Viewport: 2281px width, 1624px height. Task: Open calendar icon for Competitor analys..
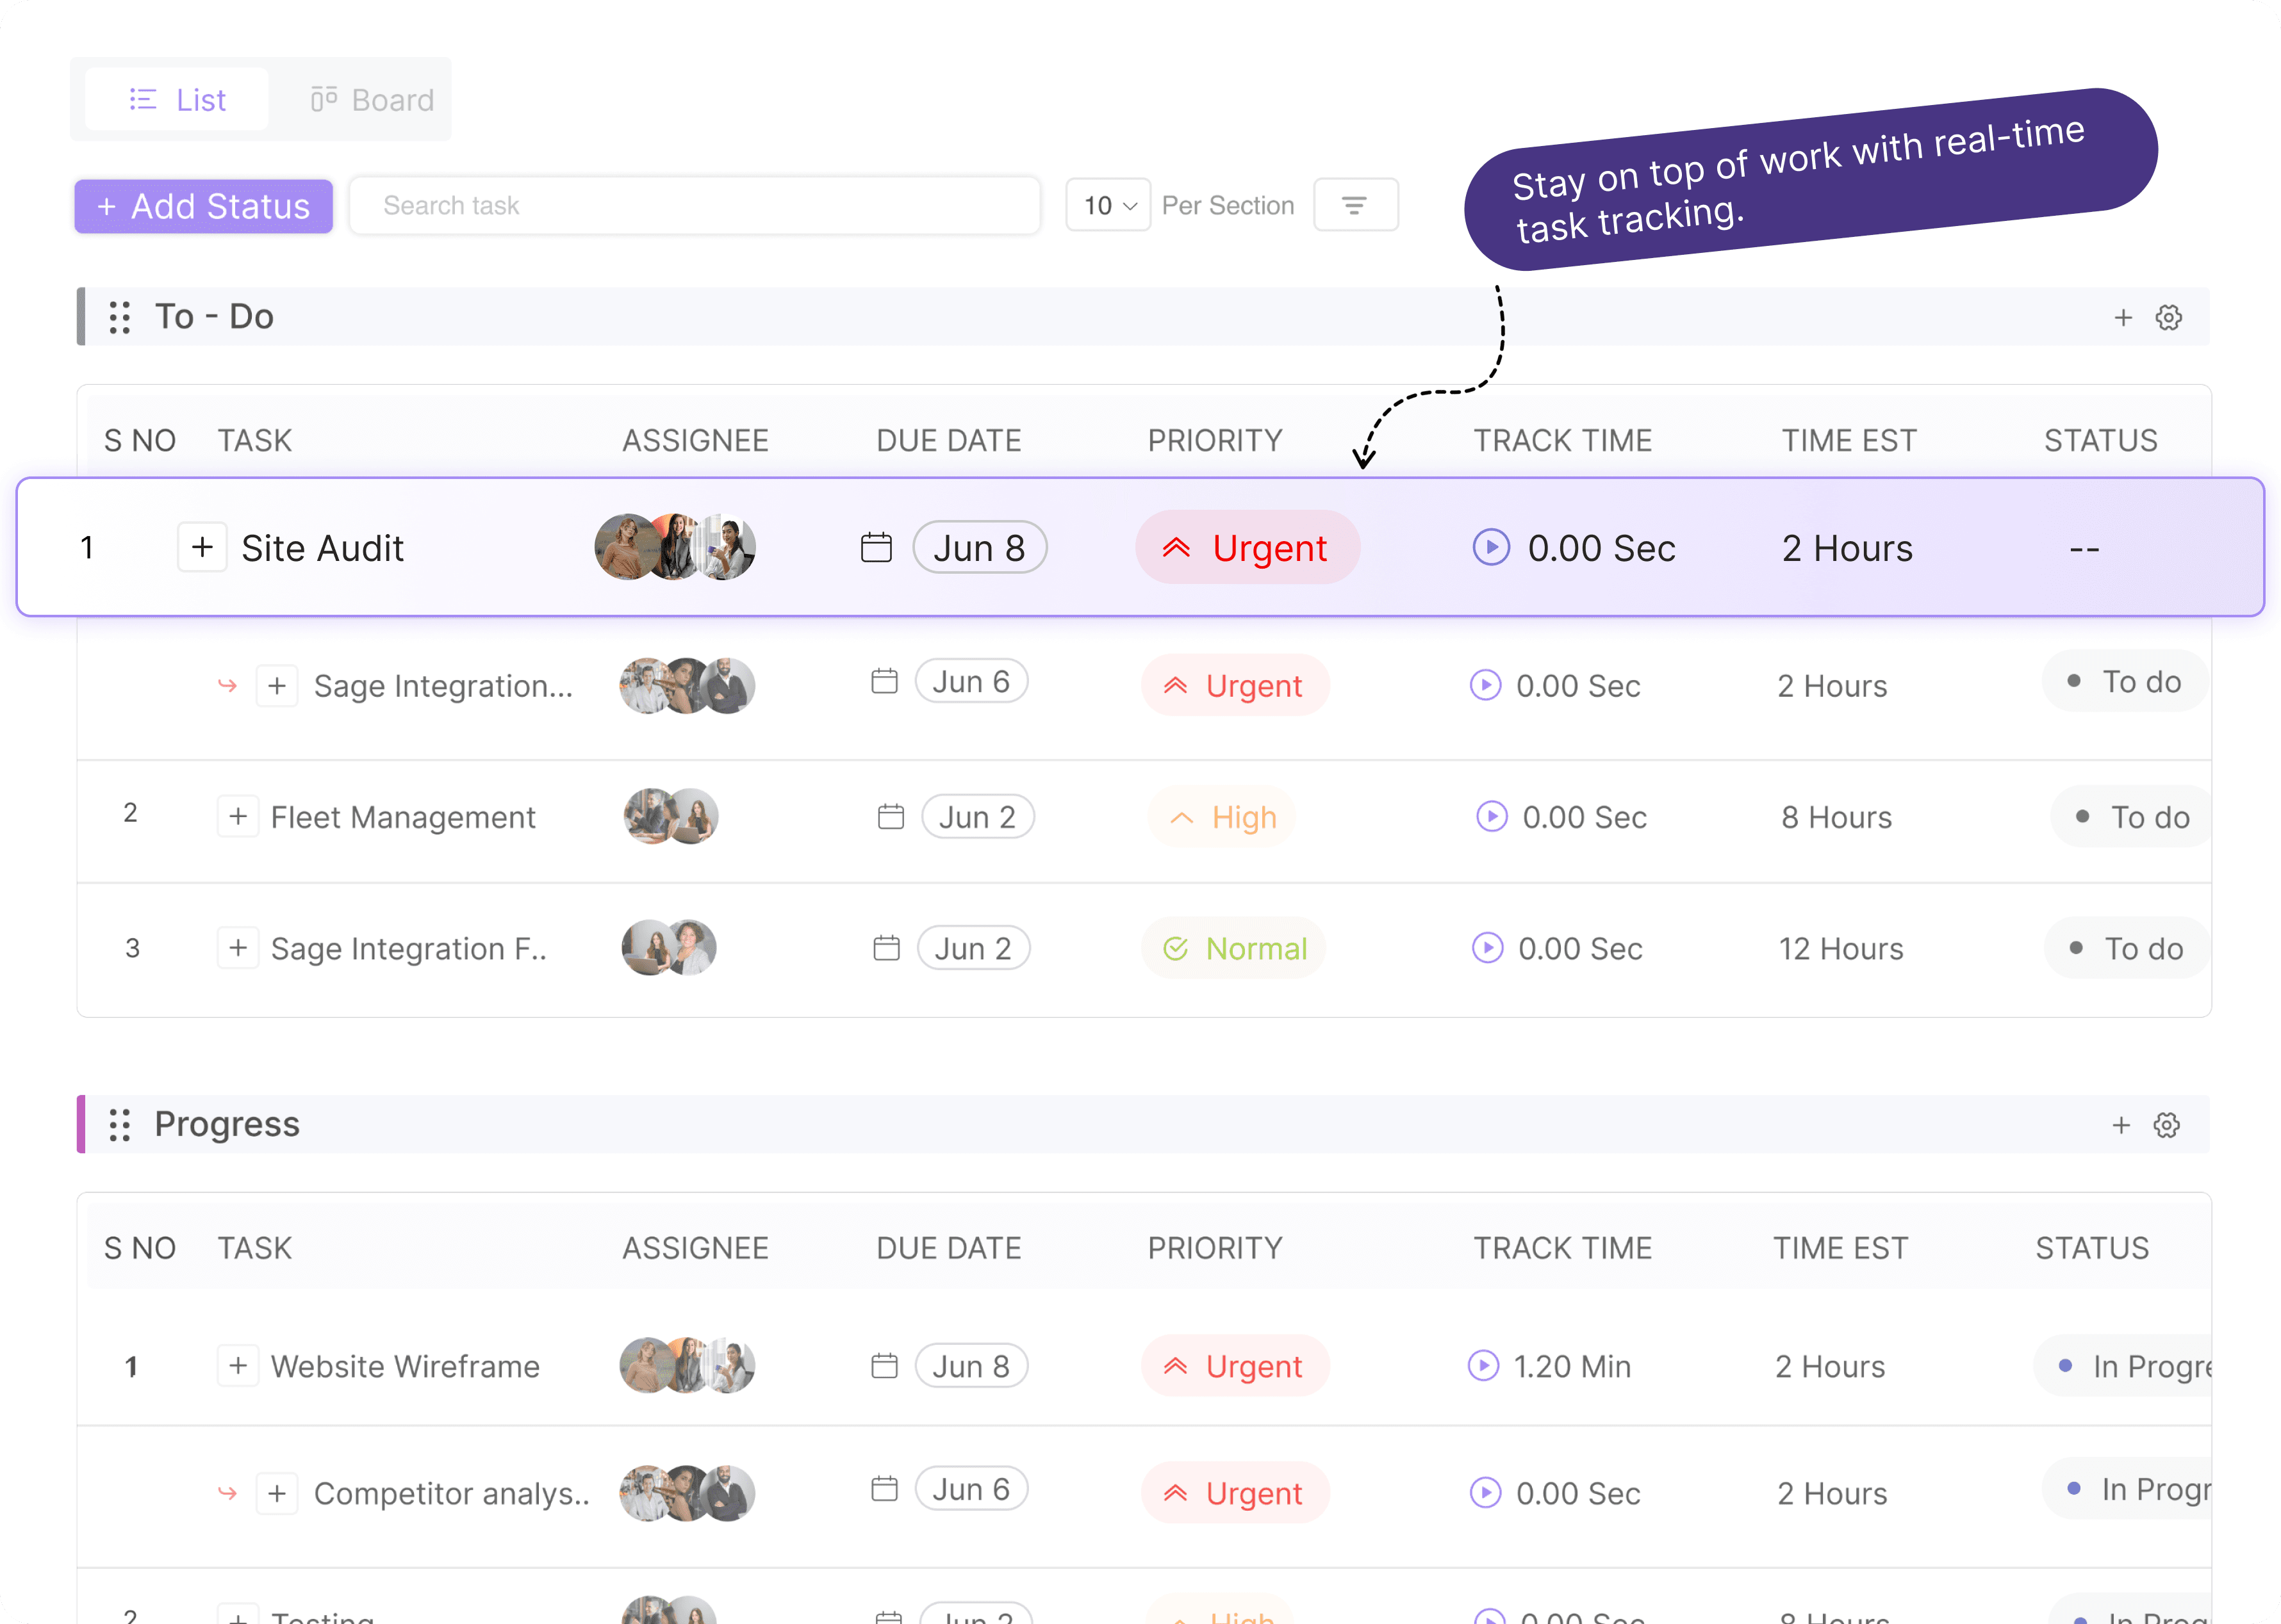(x=884, y=1489)
